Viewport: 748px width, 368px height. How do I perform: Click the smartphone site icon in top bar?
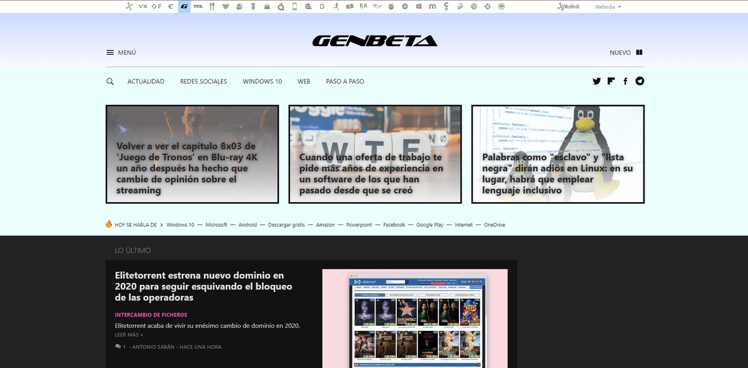pyautogui.click(x=295, y=7)
